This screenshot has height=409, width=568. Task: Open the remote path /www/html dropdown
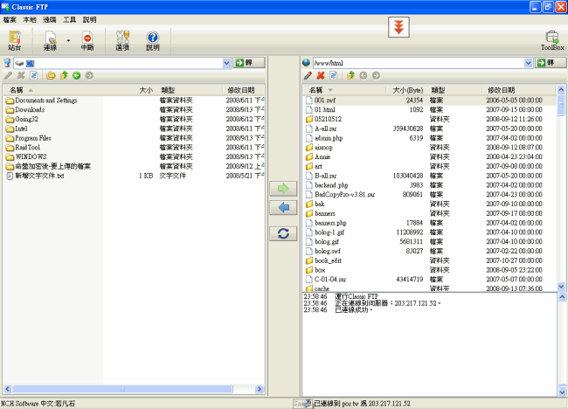pyautogui.click(x=528, y=63)
